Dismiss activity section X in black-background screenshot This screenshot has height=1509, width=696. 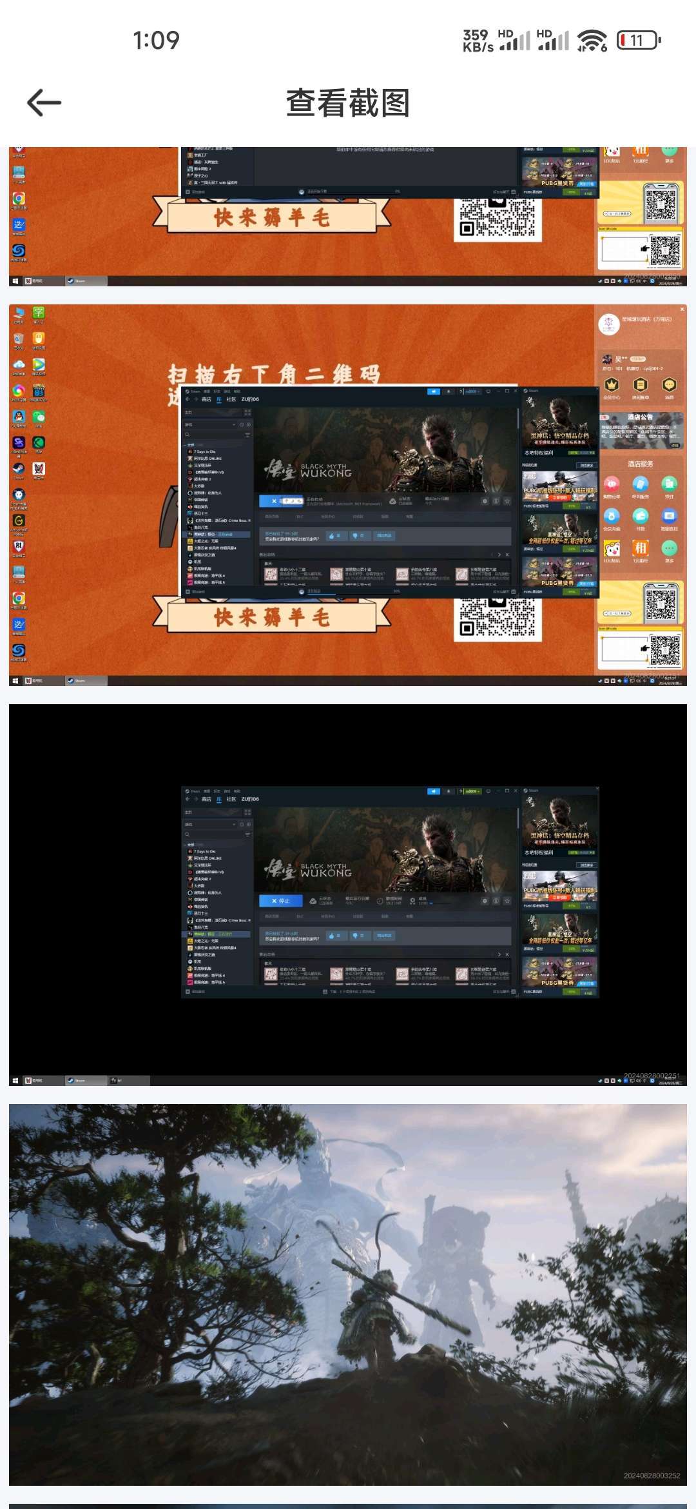tap(507, 954)
